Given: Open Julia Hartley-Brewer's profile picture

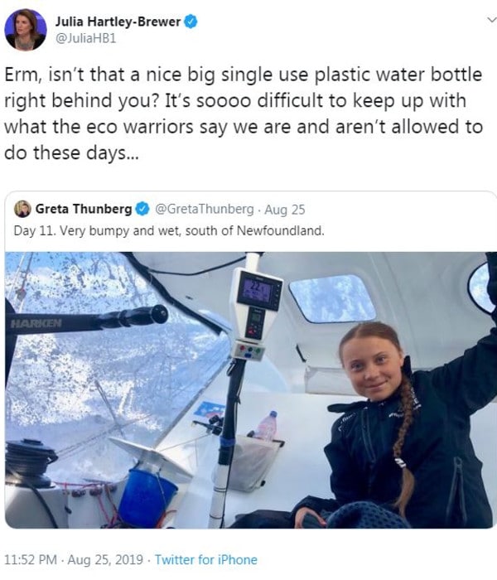Looking at the screenshot, I should [x=25, y=30].
